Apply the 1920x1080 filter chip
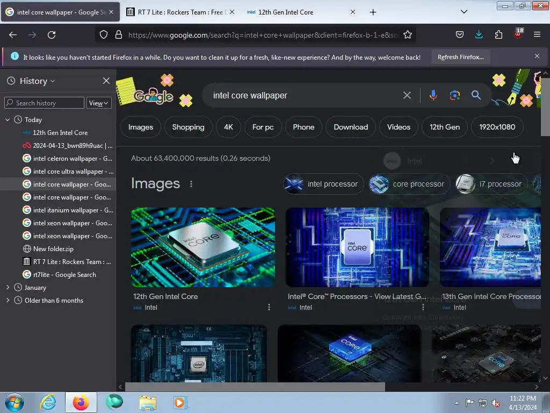 point(497,127)
